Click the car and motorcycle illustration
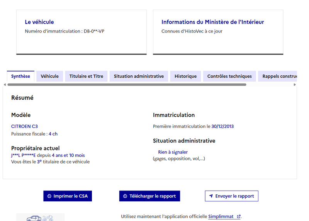 tap(40, 218)
